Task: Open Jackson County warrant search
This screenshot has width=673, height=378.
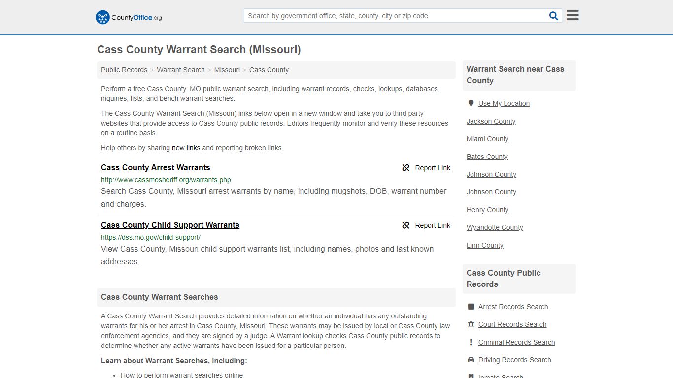Action: coord(491,121)
